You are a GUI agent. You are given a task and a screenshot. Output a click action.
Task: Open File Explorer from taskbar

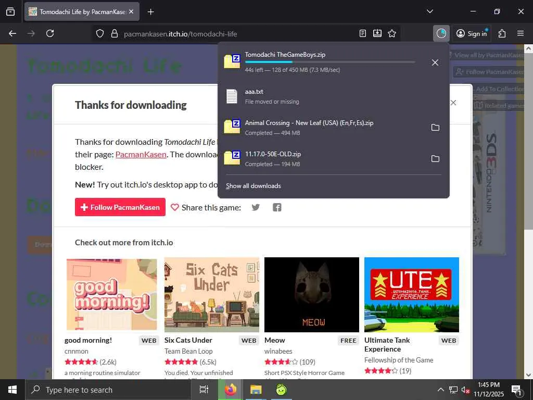pos(256,390)
